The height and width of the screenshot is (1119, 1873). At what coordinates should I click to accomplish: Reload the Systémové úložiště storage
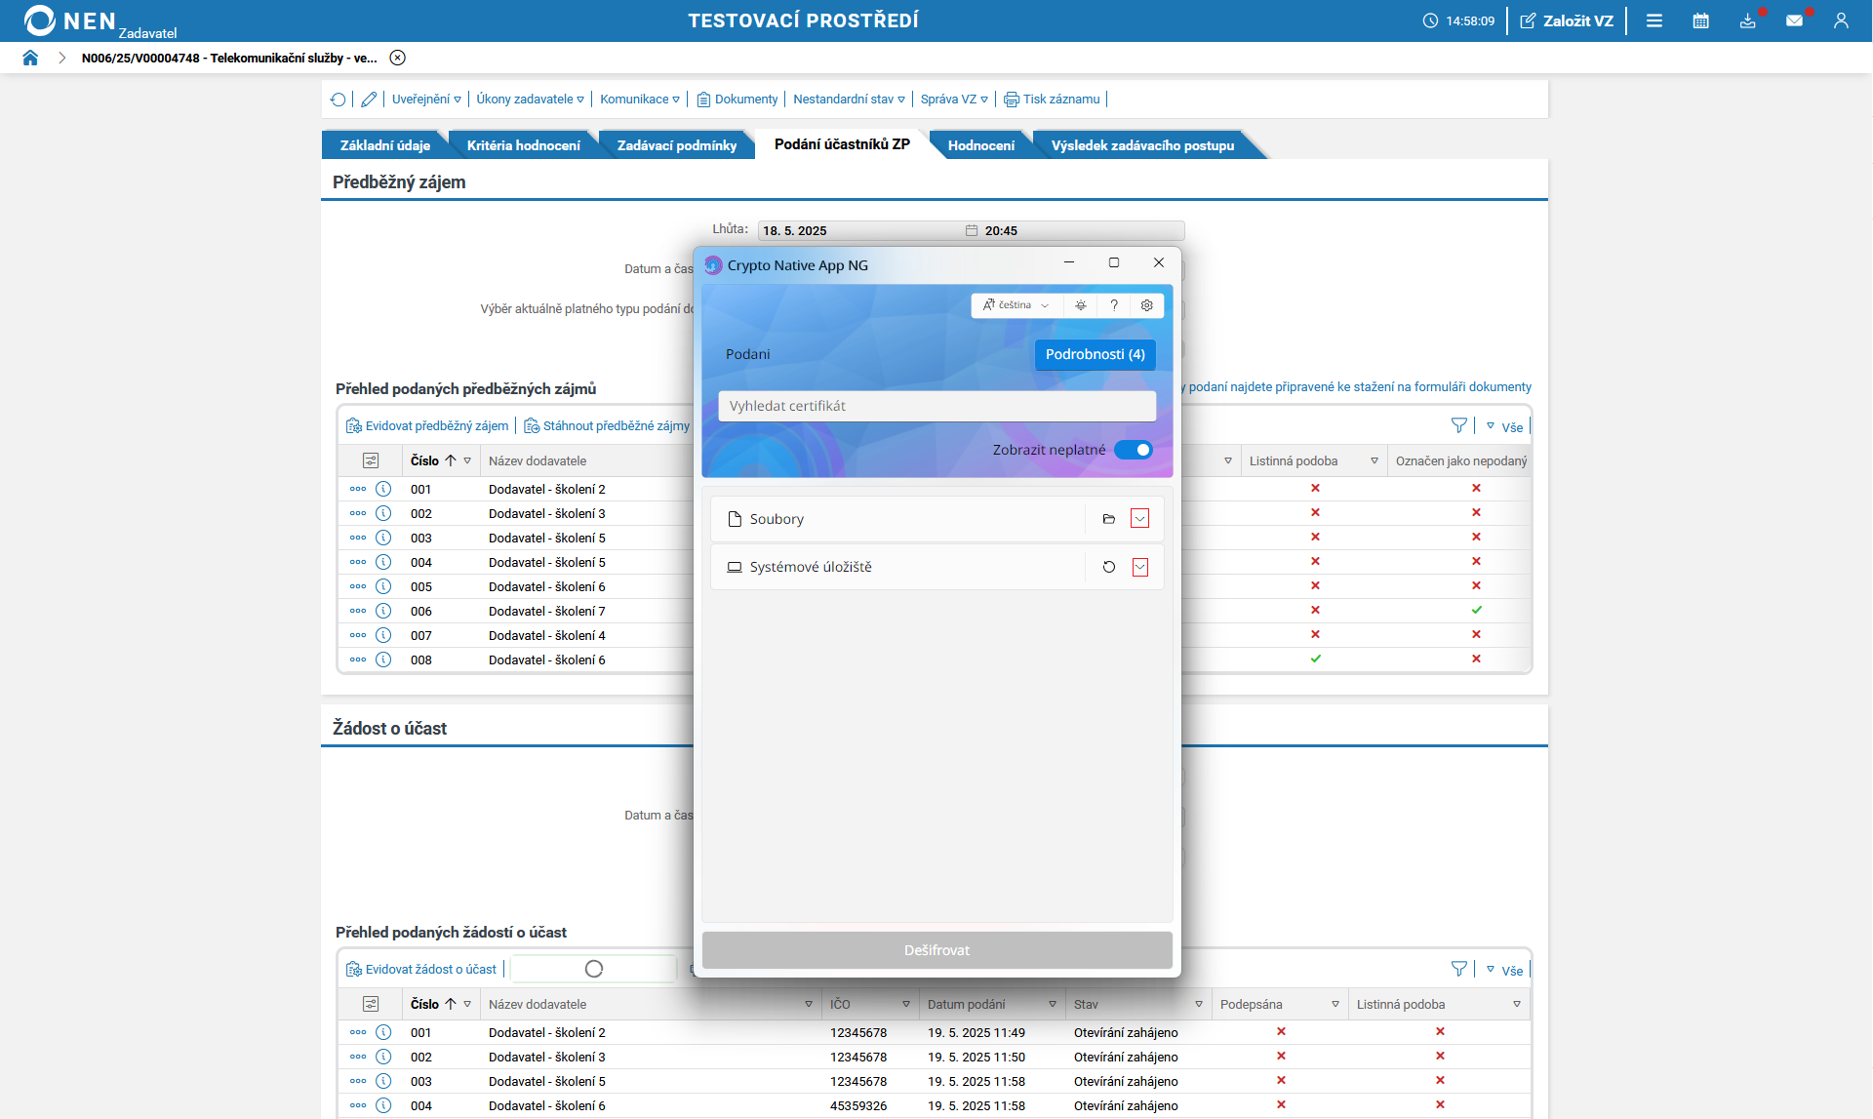[x=1108, y=567]
